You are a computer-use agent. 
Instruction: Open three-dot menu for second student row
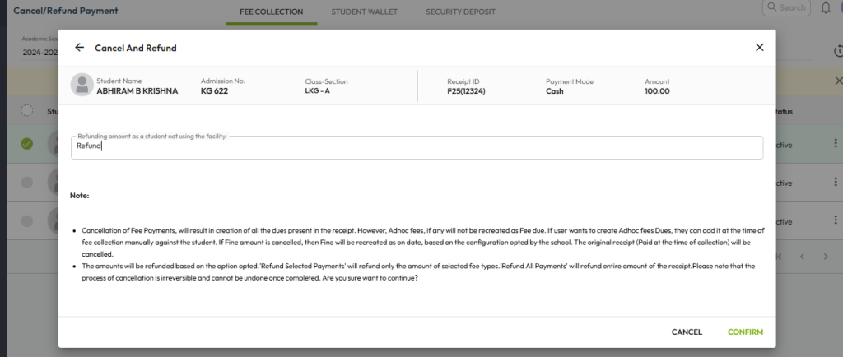(836, 183)
